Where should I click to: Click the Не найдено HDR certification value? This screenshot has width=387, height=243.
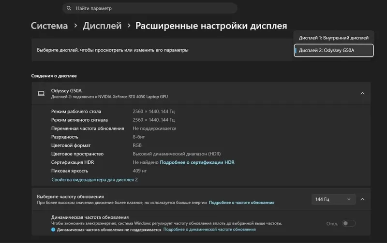[146, 162]
